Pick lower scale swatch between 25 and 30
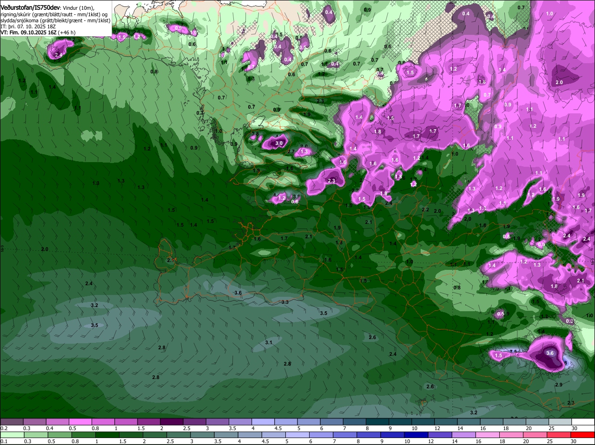The width and height of the screenshot is (595, 445). click(x=558, y=434)
